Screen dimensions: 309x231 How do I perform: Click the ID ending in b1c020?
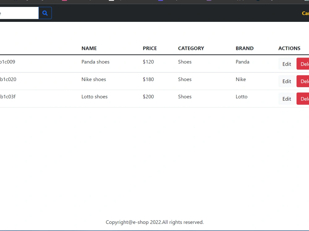8,79
